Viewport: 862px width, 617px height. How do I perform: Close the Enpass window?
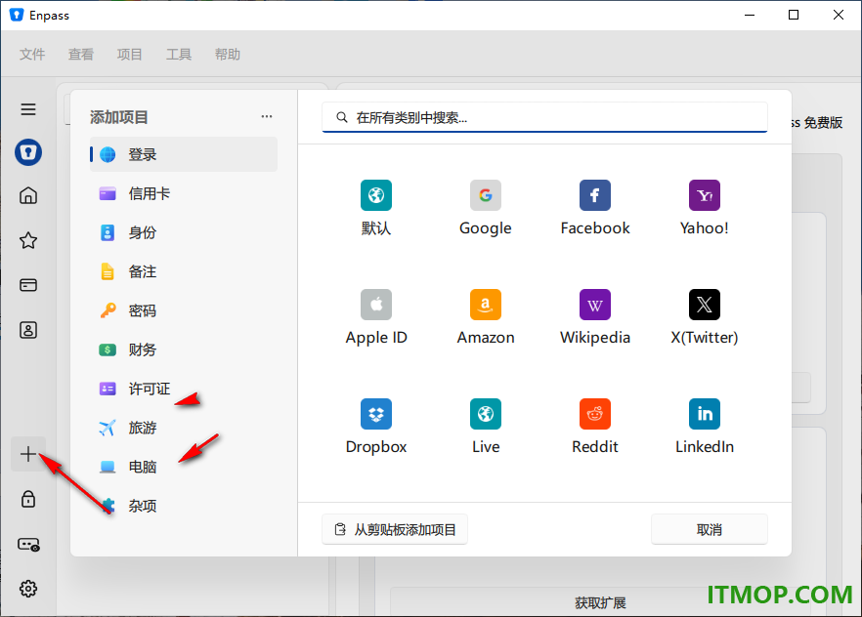[839, 15]
